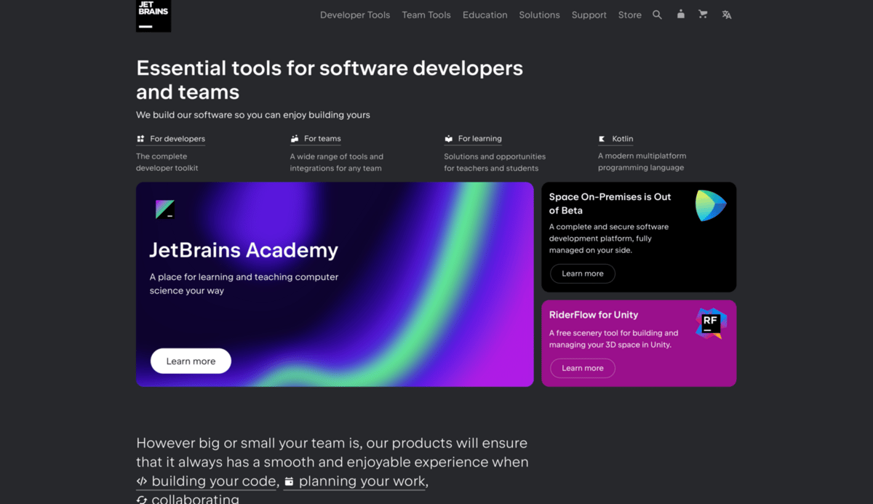Click Learn more for RiderFlow for Unity
The image size is (873, 504).
tap(583, 368)
